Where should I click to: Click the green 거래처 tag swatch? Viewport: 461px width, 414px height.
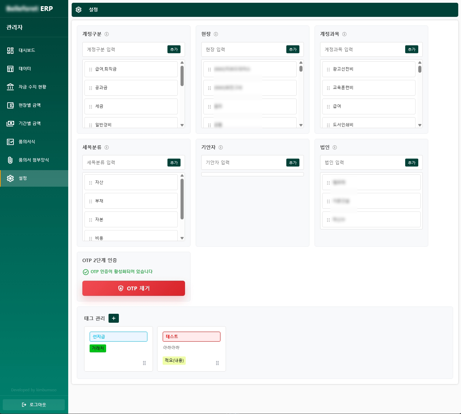pos(98,348)
